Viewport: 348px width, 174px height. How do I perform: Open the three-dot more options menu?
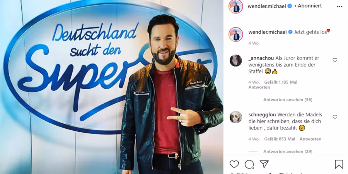(x=339, y=7)
